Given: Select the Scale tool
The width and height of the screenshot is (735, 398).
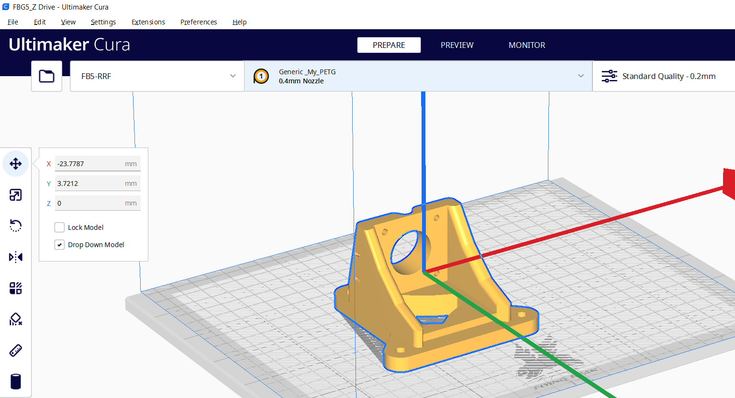Looking at the screenshot, I should [x=15, y=194].
